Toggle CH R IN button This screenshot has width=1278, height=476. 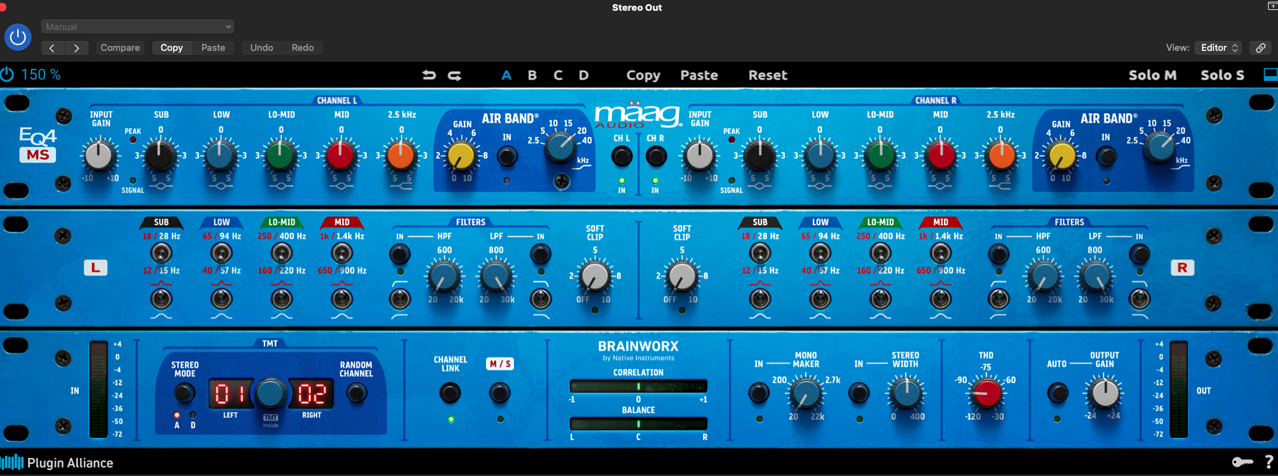[x=655, y=156]
